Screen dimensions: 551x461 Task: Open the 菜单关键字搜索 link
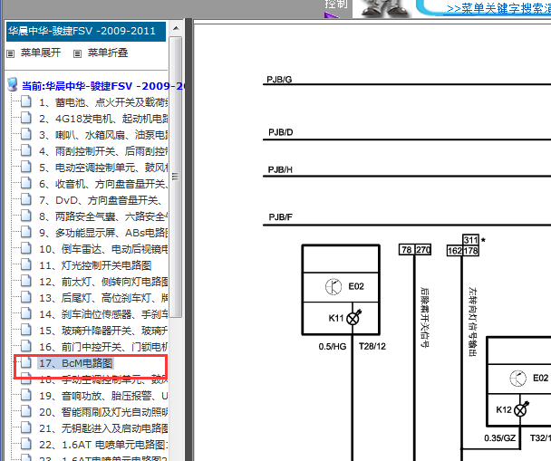click(498, 8)
